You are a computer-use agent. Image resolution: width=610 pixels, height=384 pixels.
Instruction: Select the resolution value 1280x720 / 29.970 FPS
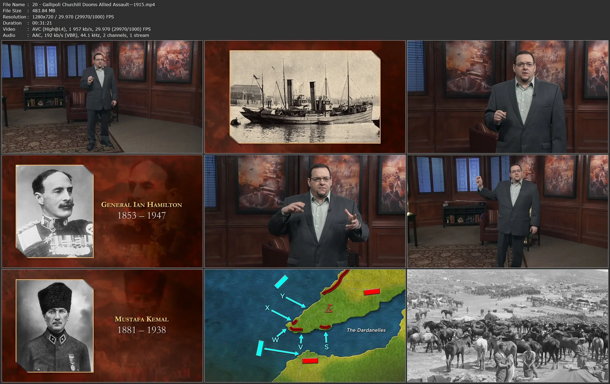[x=73, y=17]
